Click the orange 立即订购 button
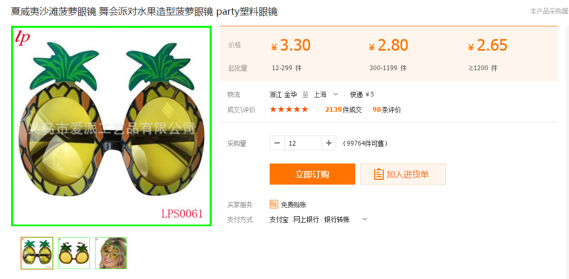Image resolution: width=569 pixels, height=279 pixels. pyautogui.click(x=312, y=174)
